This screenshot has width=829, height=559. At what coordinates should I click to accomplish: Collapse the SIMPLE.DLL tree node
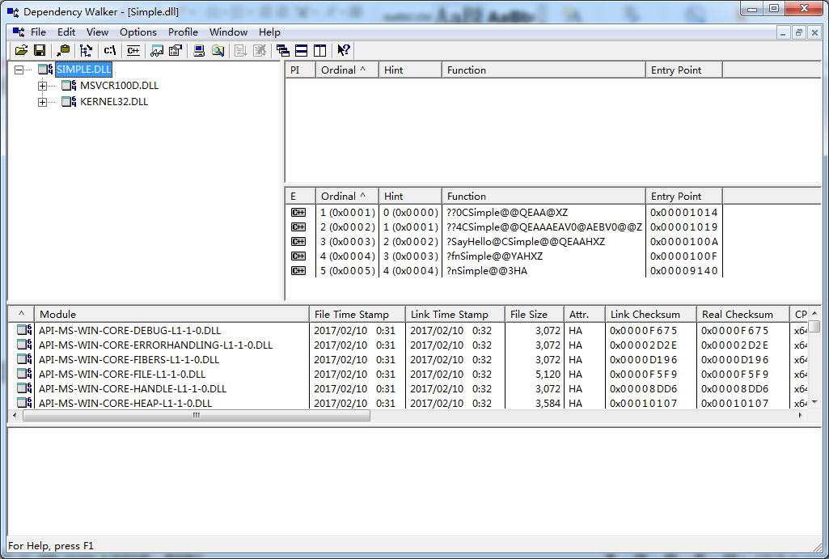pos(19,70)
